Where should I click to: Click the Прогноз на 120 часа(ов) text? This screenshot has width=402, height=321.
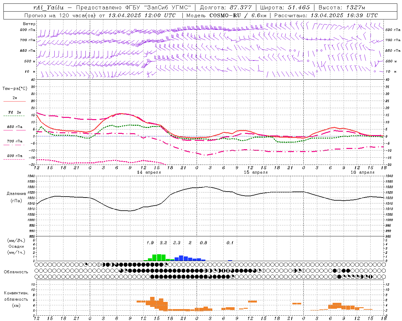tap(61, 15)
